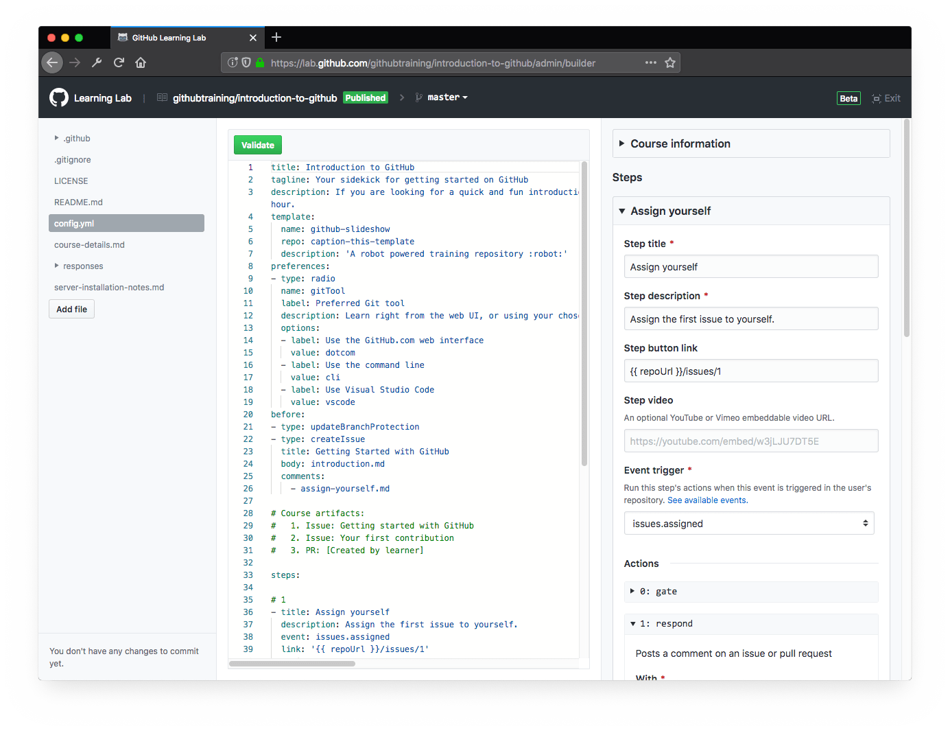Go to the browser home icon
Image resolution: width=950 pixels, height=731 pixels.
[x=141, y=62]
